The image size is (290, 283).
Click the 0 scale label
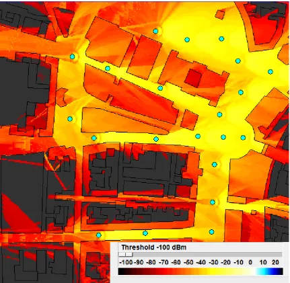click(x=250, y=262)
